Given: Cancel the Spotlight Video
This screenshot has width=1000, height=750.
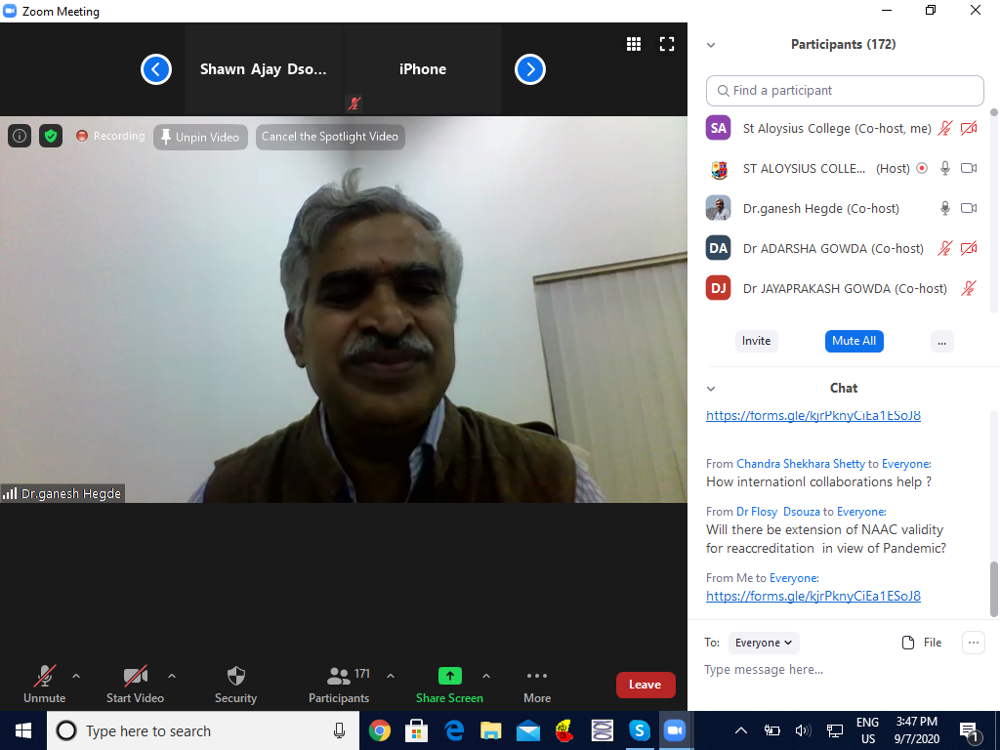Looking at the screenshot, I should 330,137.
